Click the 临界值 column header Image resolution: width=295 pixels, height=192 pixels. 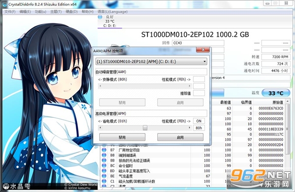(x=242, y=102)
